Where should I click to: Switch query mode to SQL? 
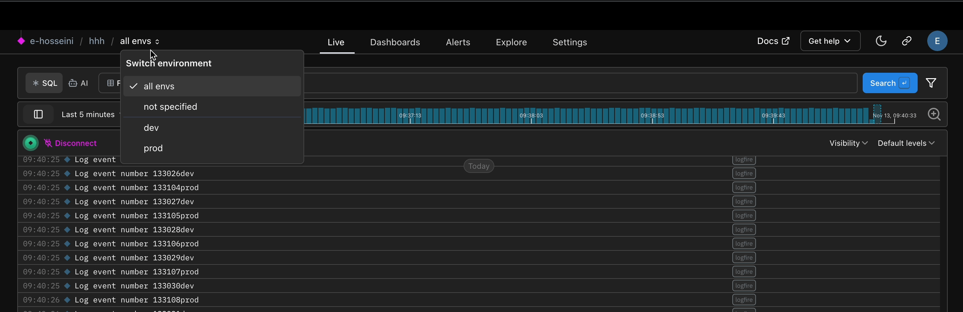click(x=44, y=83)
